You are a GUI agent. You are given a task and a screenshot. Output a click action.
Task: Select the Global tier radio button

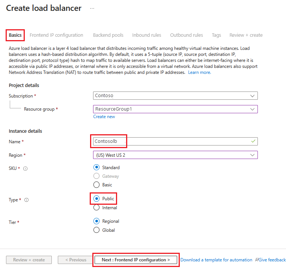[x=96, y=230]
